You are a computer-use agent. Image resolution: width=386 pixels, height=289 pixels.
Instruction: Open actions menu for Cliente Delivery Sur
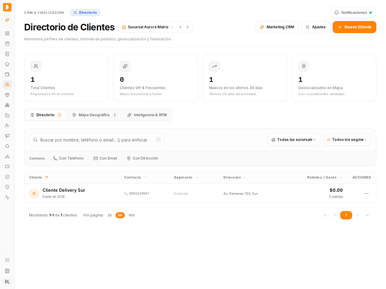366,194
